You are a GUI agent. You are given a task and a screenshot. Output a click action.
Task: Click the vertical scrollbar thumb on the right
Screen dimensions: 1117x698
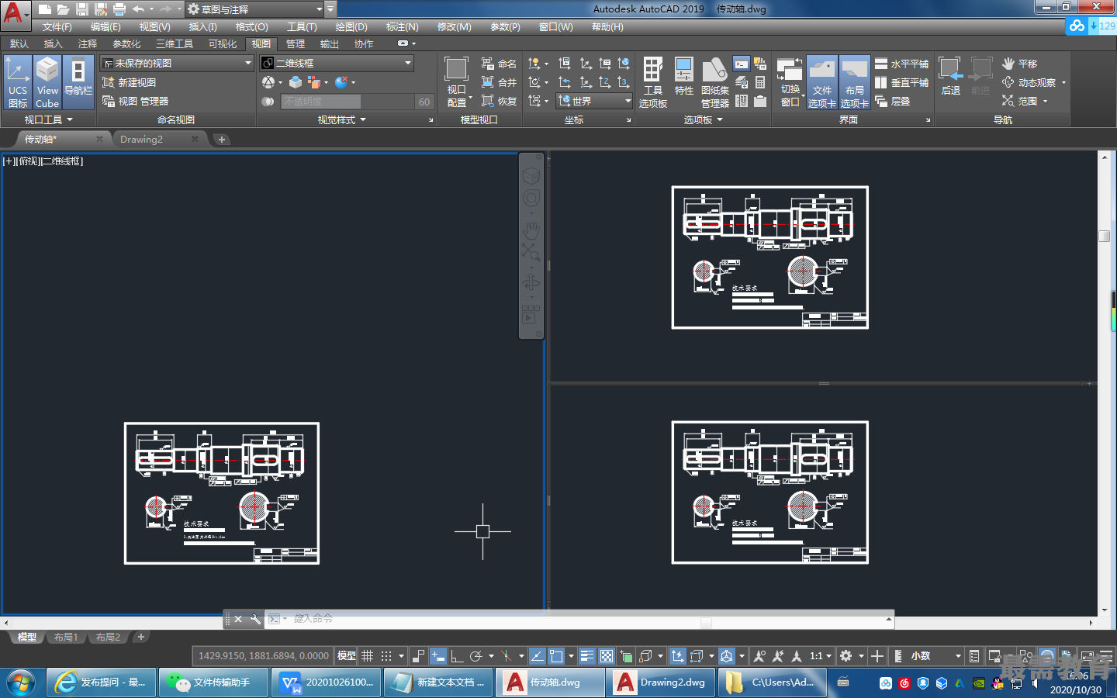click(x=1104, y=236)
